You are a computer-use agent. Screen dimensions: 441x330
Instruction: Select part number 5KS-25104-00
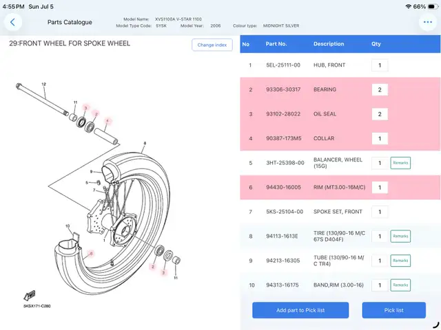[285, 212]
